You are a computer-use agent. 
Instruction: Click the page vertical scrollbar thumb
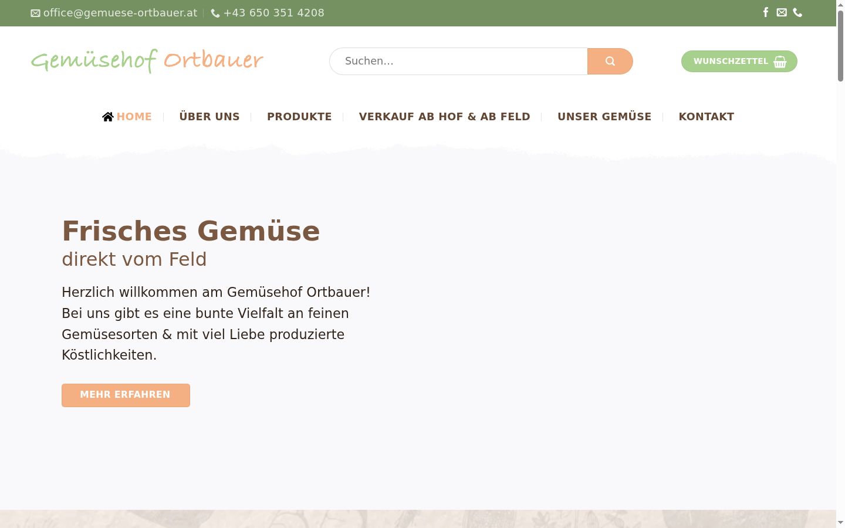[840, 46]
